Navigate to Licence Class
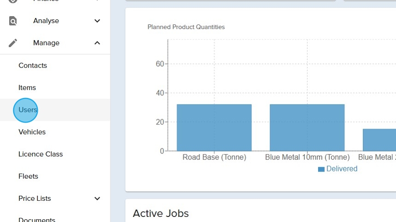The image size is (396, 222). 41,154
